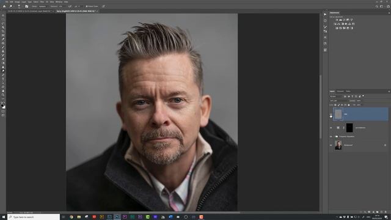The image size is (391, 220).
Task: Open Chrome from the taskbar
Action: coord(71,217)
